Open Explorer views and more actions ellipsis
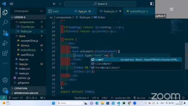This screenshot has height=106, width=188. [41, 11]
